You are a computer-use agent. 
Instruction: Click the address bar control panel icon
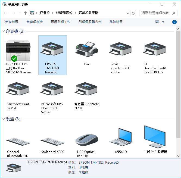click(32, 13)
